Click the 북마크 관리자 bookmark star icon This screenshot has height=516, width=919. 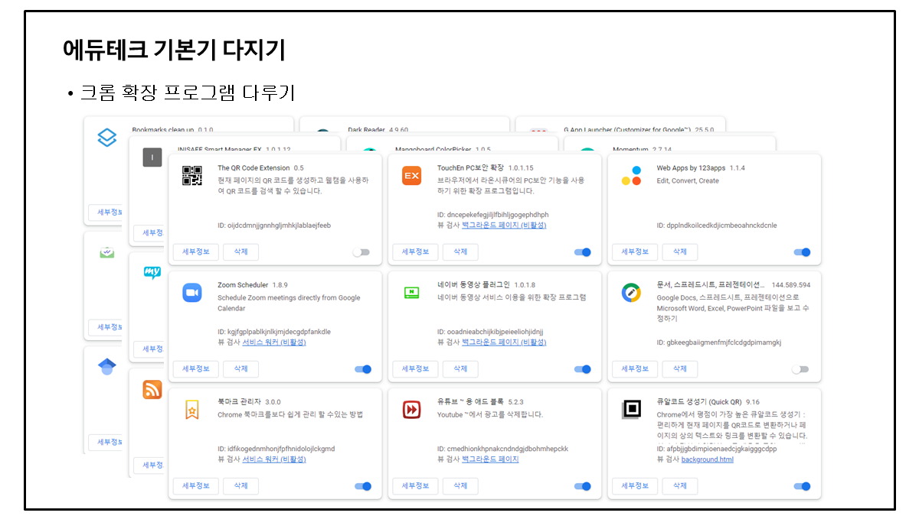191,410
